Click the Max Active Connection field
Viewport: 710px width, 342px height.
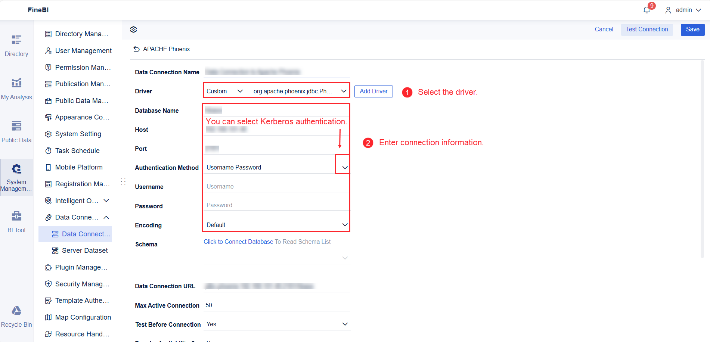coord(277,305)
